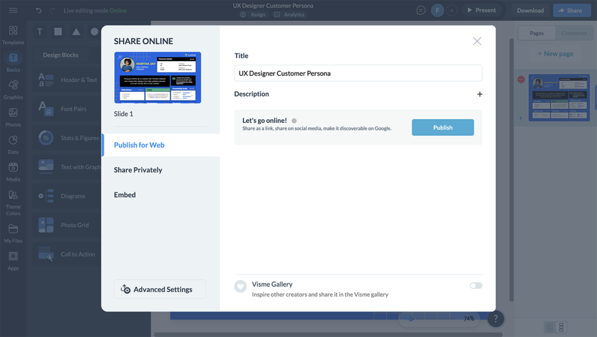Open the Media panel

click(12, 171)
